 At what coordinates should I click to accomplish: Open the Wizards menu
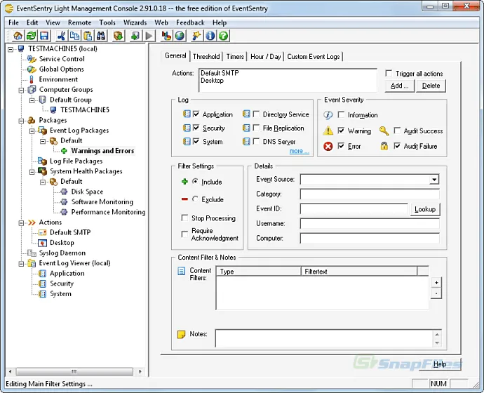pos(135,22)
